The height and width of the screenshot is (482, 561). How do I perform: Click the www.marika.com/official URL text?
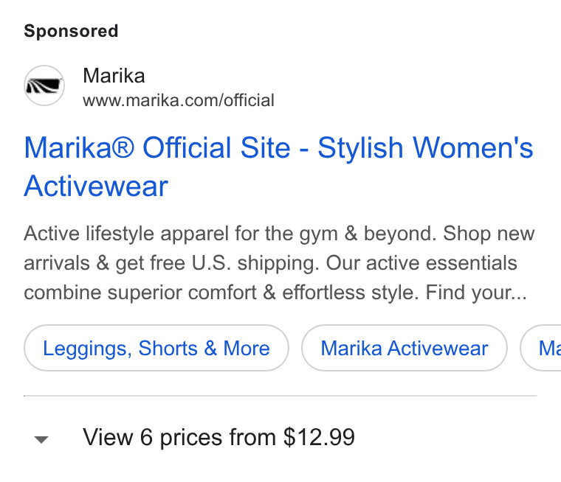point(179,100)
